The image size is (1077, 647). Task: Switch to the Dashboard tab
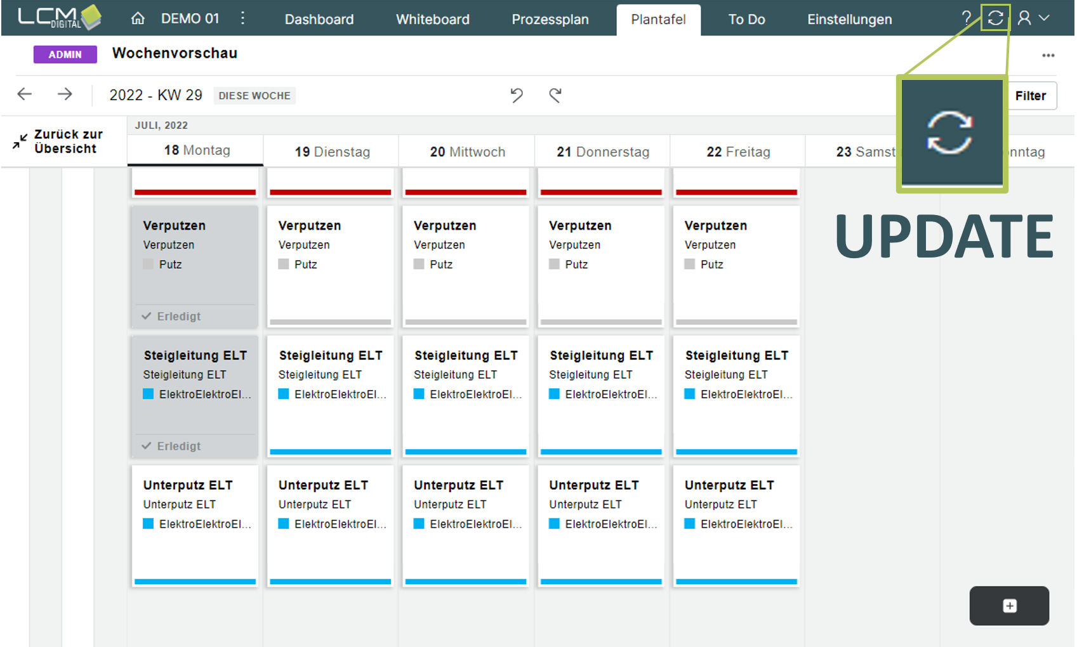tap(319, 20)
